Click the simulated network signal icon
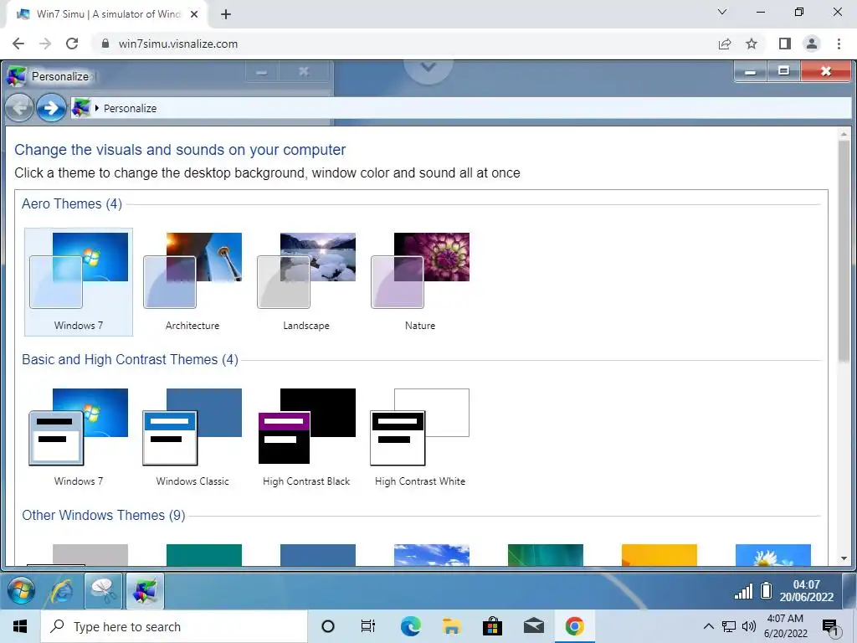Viewport: 857px width, 643px height. click(743, 591)
